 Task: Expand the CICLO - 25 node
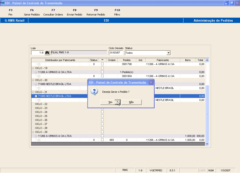tap(33, 116)
